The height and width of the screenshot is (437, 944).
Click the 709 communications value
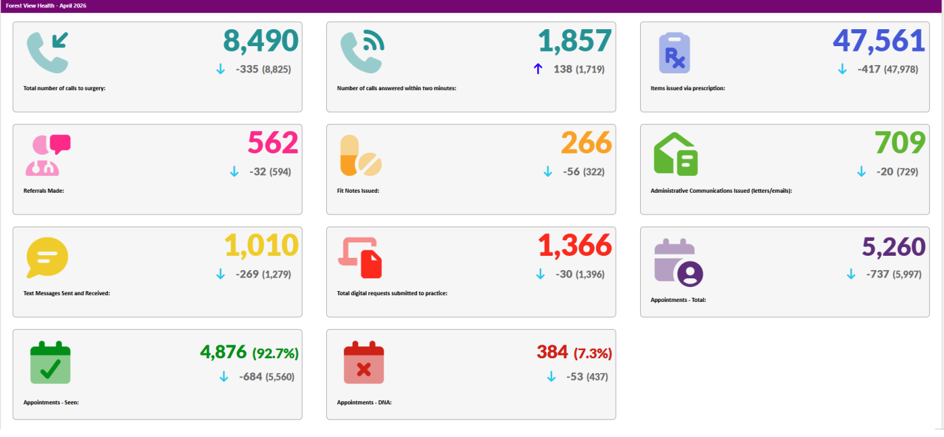click(900, 144)
